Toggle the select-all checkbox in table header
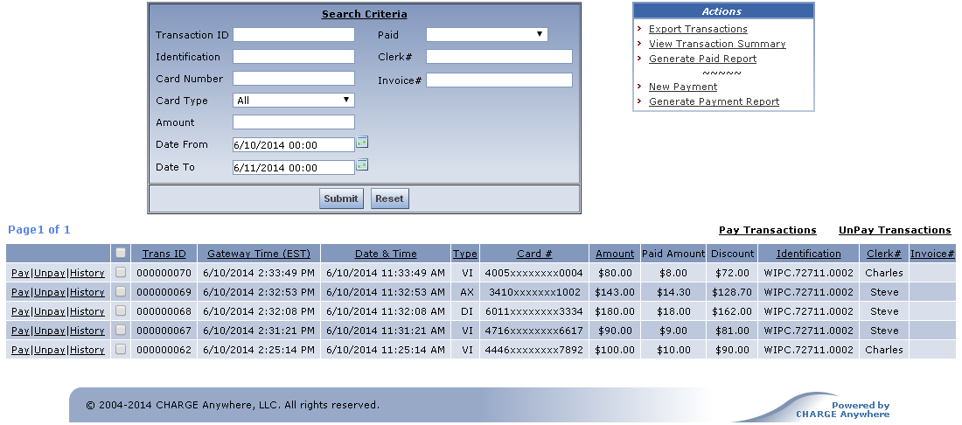 click(x=121, y=254)
